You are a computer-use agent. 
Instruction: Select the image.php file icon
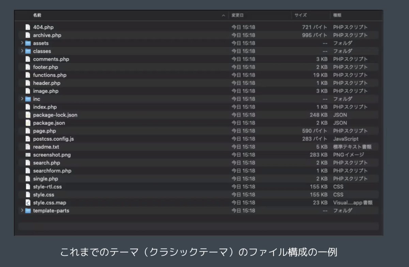click(x=28, y=91)
